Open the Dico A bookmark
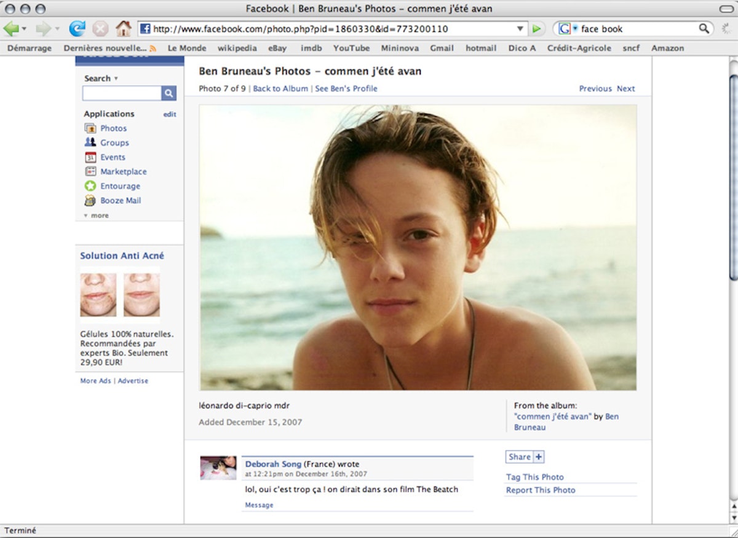This screenshot has width=738, height=538. pos(522,48)
